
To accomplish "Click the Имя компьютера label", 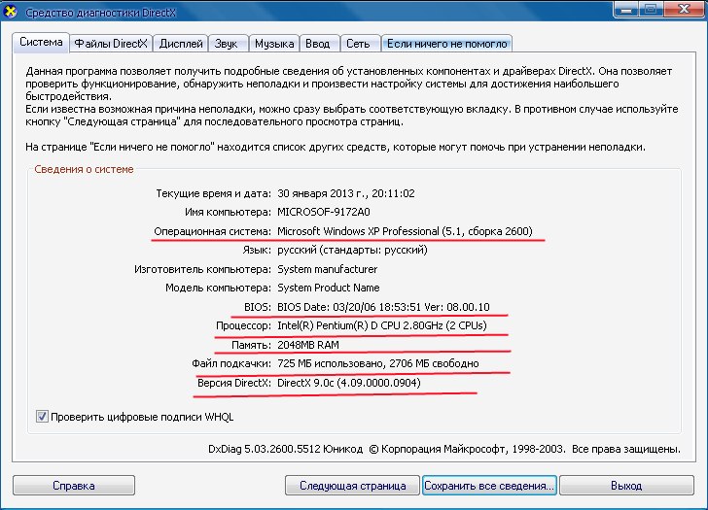I will pyautogui.click(x=228, y=212).
